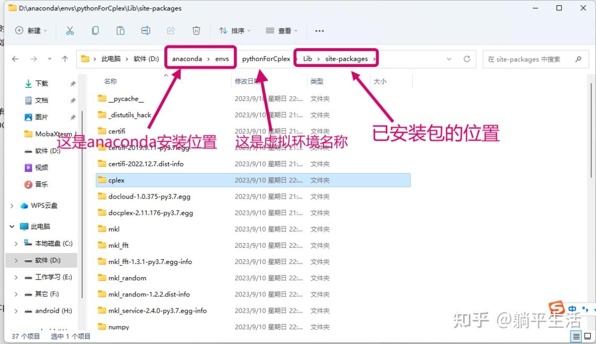Copy the selected item using toolbar
The image size is (596, 344).
pos(95,31)
